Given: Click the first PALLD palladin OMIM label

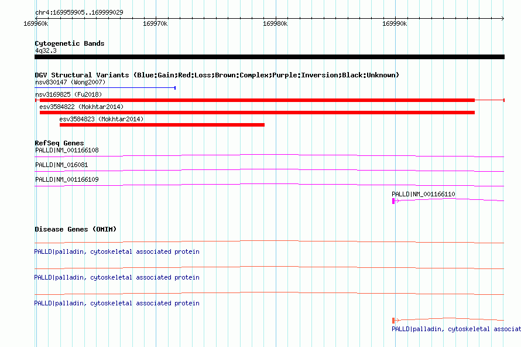Looking at the screenshot, I should [116, 252].
